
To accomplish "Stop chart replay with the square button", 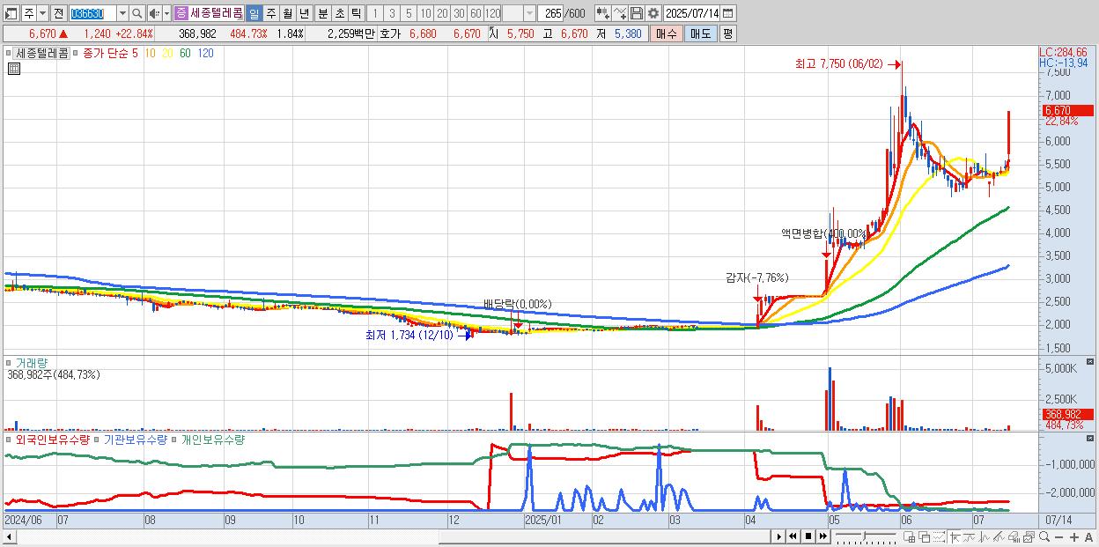I will (x=808, y=536).
